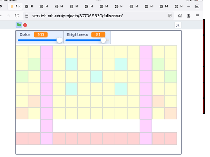Reload the page with the refresh icon

coord(17,16)
